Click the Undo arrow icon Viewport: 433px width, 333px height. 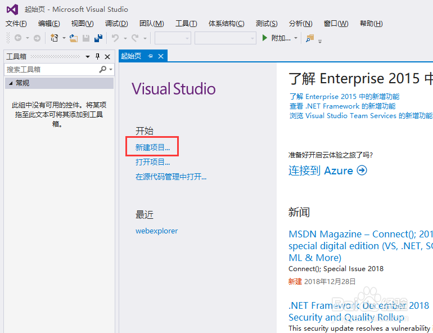(115, 38)
